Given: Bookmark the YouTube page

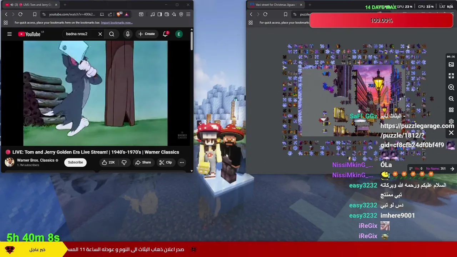Looking at the screenshot, I should pyautogui.click(x=35, y=14).
